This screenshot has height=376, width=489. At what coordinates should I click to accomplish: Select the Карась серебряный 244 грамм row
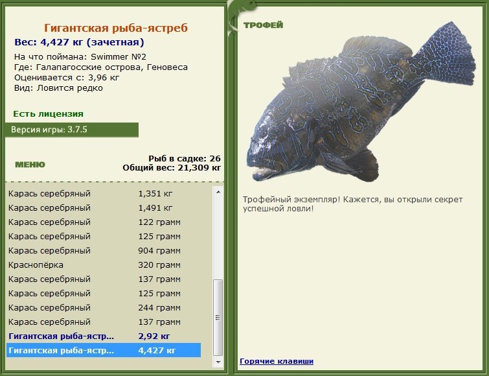pyautogui.click(x=104, y=308)
